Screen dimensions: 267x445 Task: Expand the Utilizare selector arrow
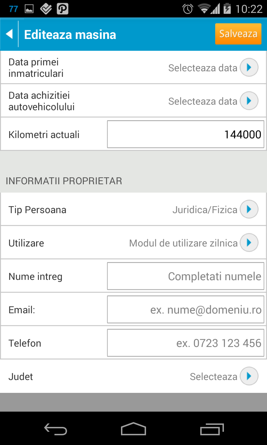point(249,243)
